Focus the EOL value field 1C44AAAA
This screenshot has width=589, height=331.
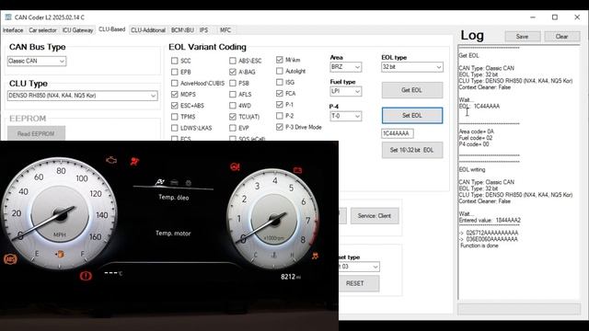point(397,133)
